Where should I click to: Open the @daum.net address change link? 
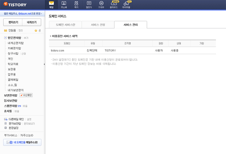[23, 14]
